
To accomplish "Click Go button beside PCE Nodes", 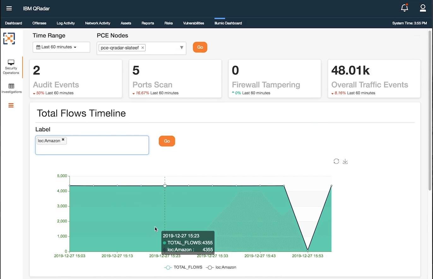I will [200, 47].
